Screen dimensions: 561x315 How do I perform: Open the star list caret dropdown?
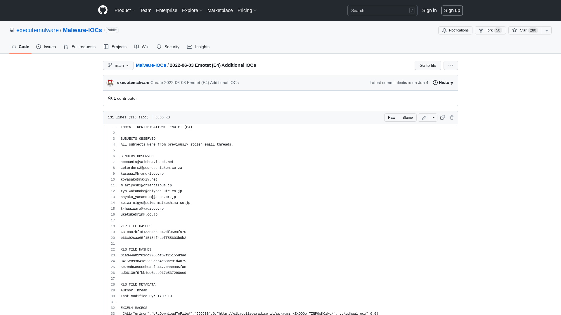[546, 30]
